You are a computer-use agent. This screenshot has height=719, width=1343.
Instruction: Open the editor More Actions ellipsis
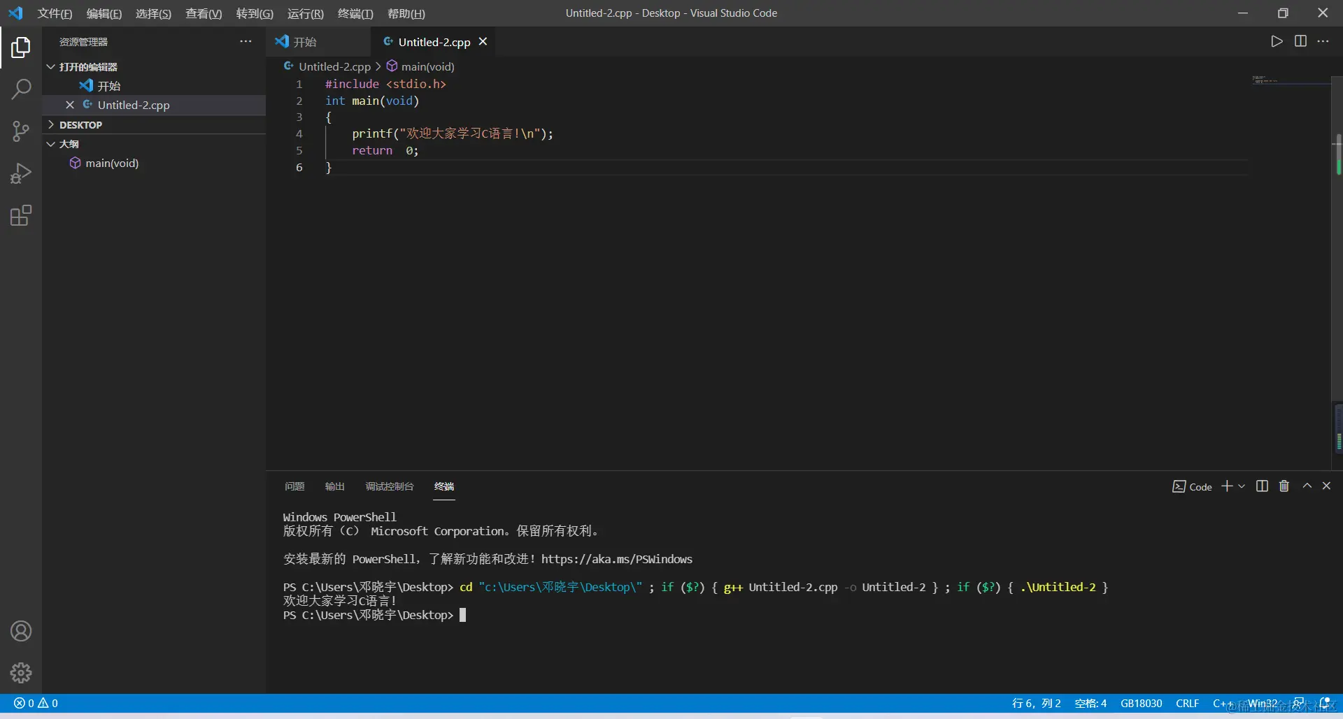click(x=1323, y=41)
